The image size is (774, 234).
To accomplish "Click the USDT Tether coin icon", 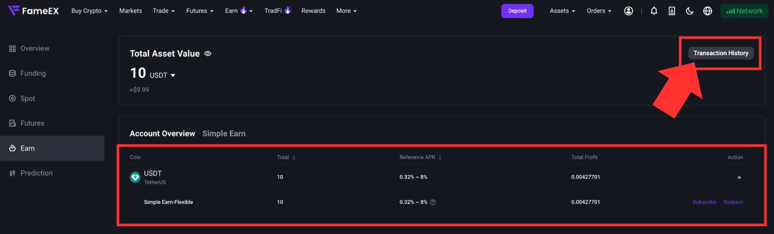I will (135, 177).
